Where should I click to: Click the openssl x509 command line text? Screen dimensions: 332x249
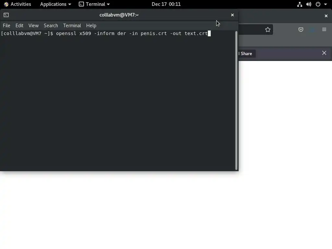[x=132, y=33]
